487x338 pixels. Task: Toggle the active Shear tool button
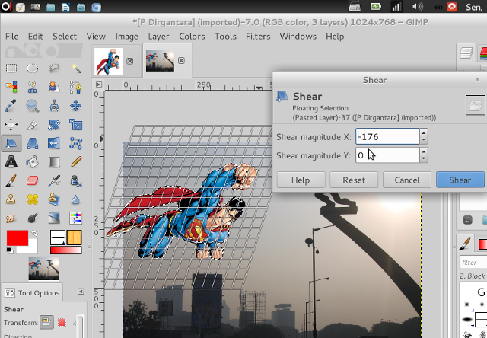[11, 143]
